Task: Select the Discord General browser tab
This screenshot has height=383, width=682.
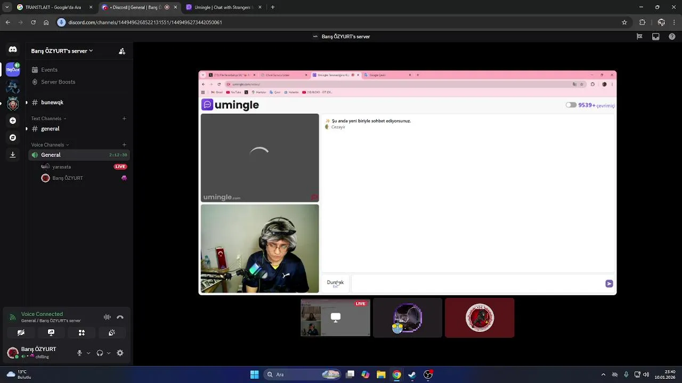Action: [139, 7]
